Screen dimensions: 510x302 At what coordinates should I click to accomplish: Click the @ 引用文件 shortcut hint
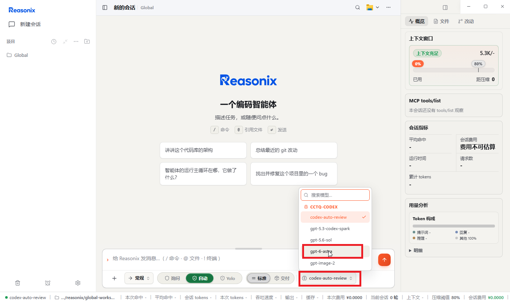pos(249,130)
